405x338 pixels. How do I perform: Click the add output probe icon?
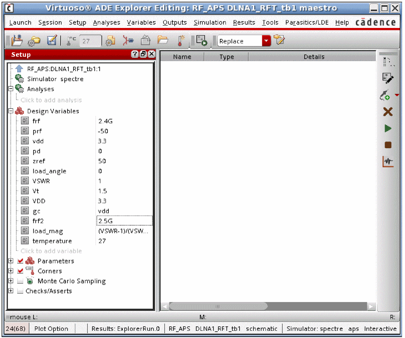click(x=385, y=95)
